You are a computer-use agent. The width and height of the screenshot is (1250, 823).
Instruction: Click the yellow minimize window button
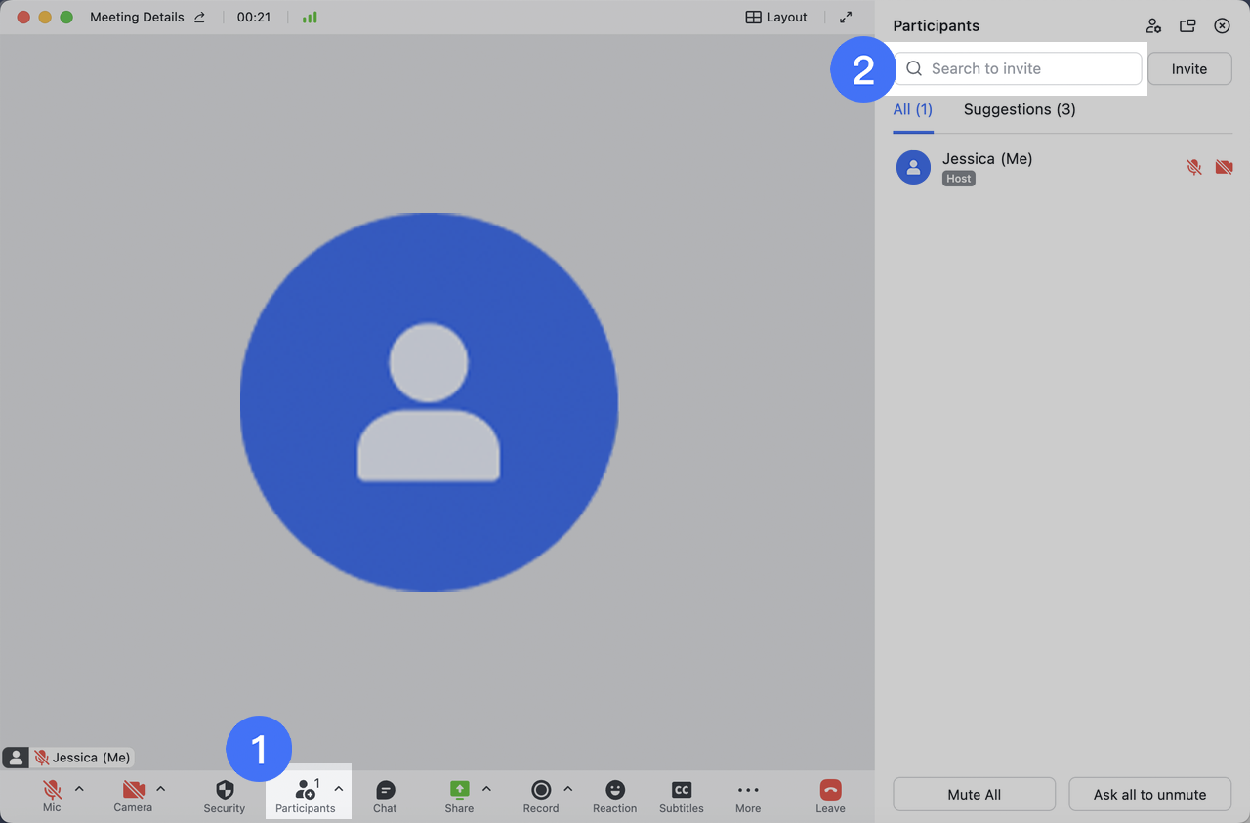[x=45, y=18]
